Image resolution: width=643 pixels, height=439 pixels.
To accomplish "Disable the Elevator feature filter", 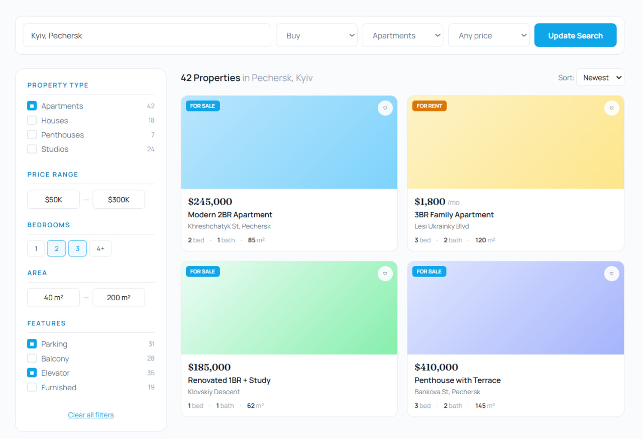I will point(32,373).
